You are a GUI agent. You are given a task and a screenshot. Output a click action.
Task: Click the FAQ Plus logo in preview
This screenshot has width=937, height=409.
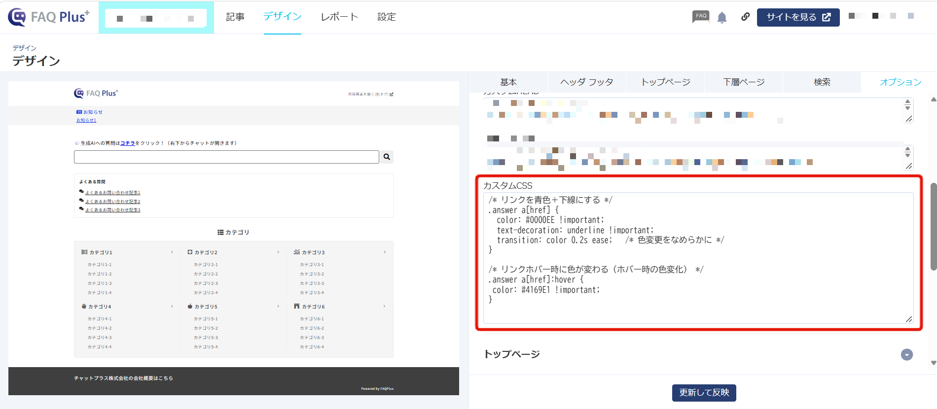click(x=96, y=93)
